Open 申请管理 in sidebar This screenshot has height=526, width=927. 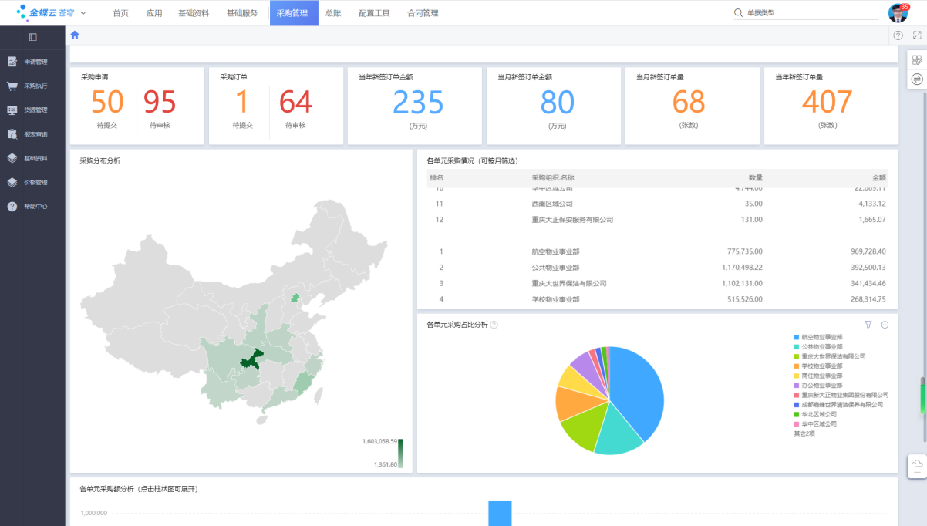pos(35,62)
